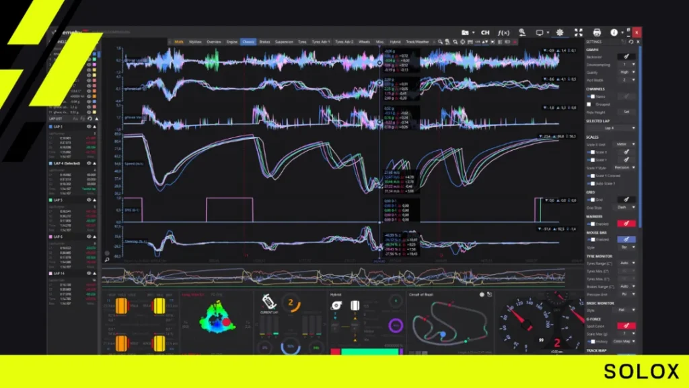Switch to the Overview tab

click(214, 42)
